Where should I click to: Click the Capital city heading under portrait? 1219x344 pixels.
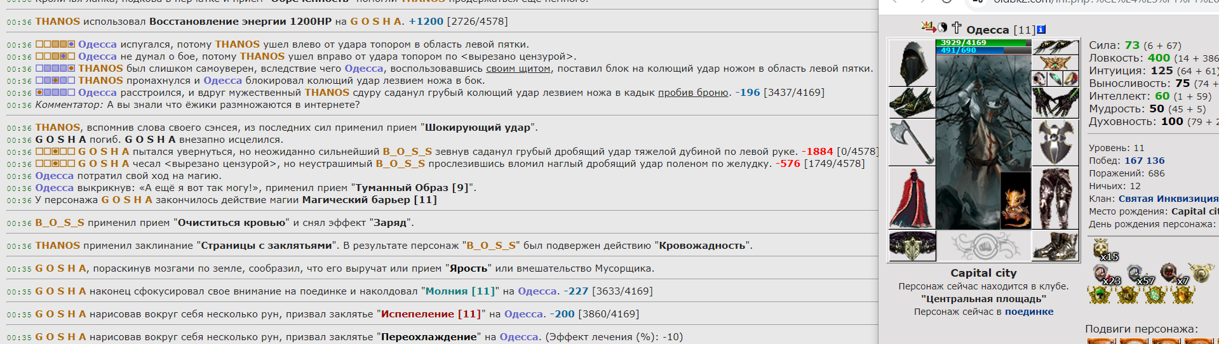(983, 273)
